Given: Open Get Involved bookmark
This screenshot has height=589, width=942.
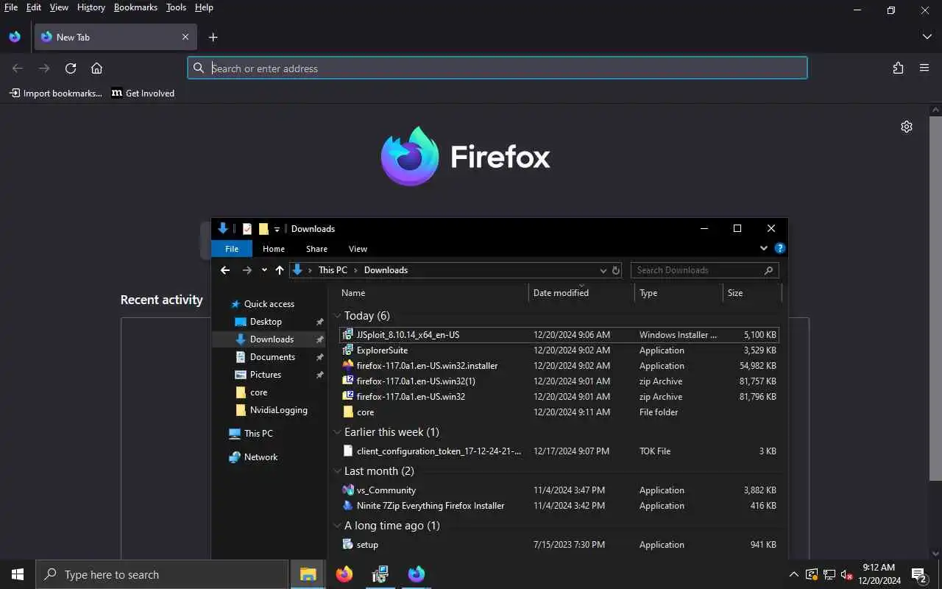Looking at the screenshot, I should tap(143, 94).
